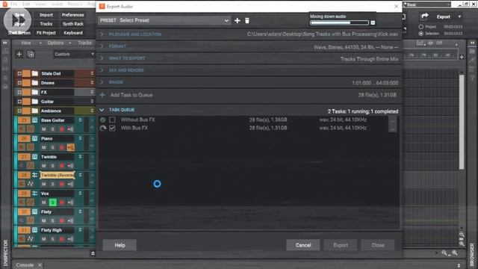Select the Project radio button
This screenshot has width=478, height=269.
point(421,27)
